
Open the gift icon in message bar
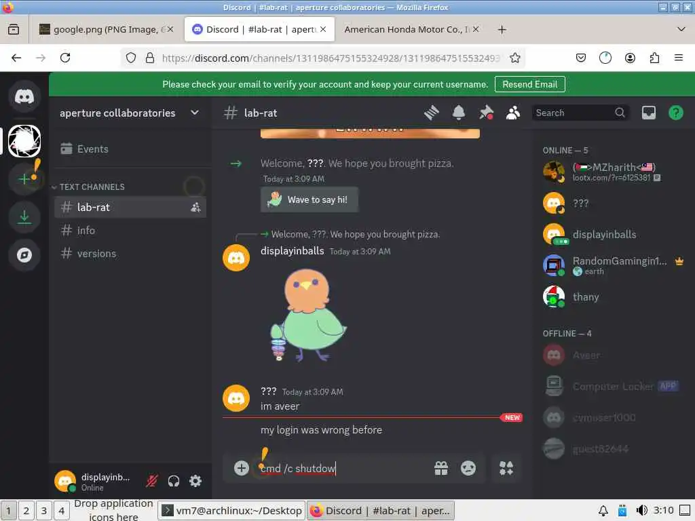(441, 468)
